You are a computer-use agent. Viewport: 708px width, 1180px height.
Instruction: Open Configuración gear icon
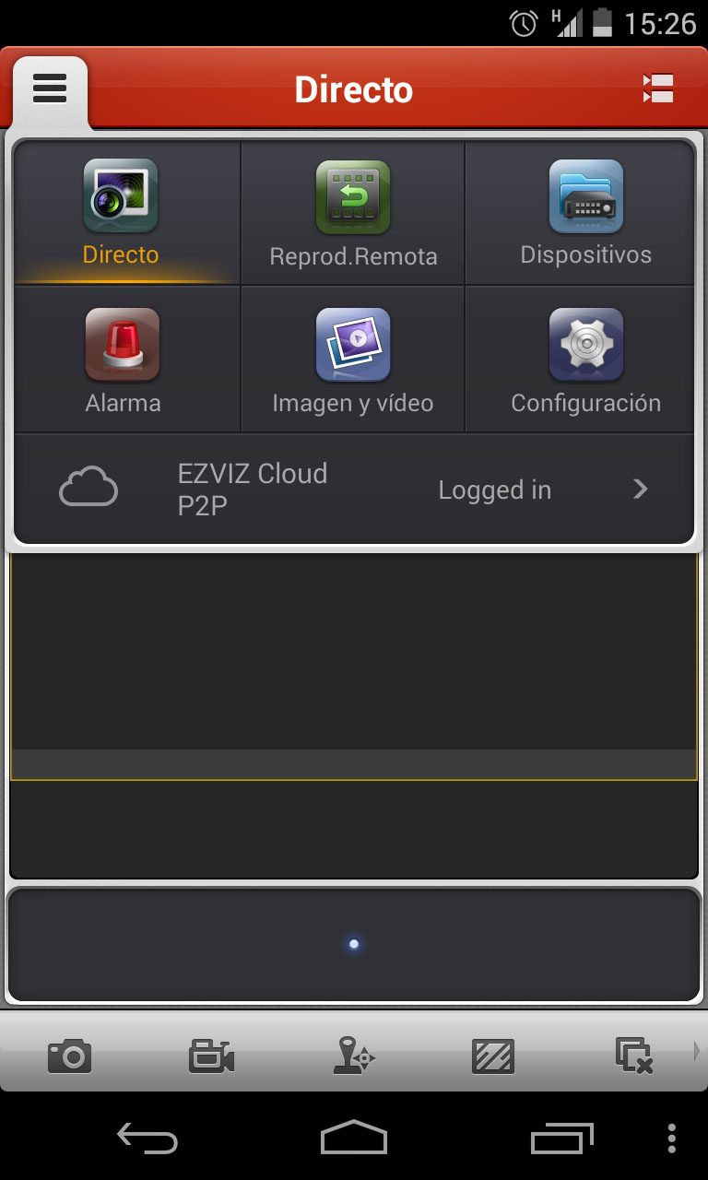pyautogui.click(x=586, y=344)
